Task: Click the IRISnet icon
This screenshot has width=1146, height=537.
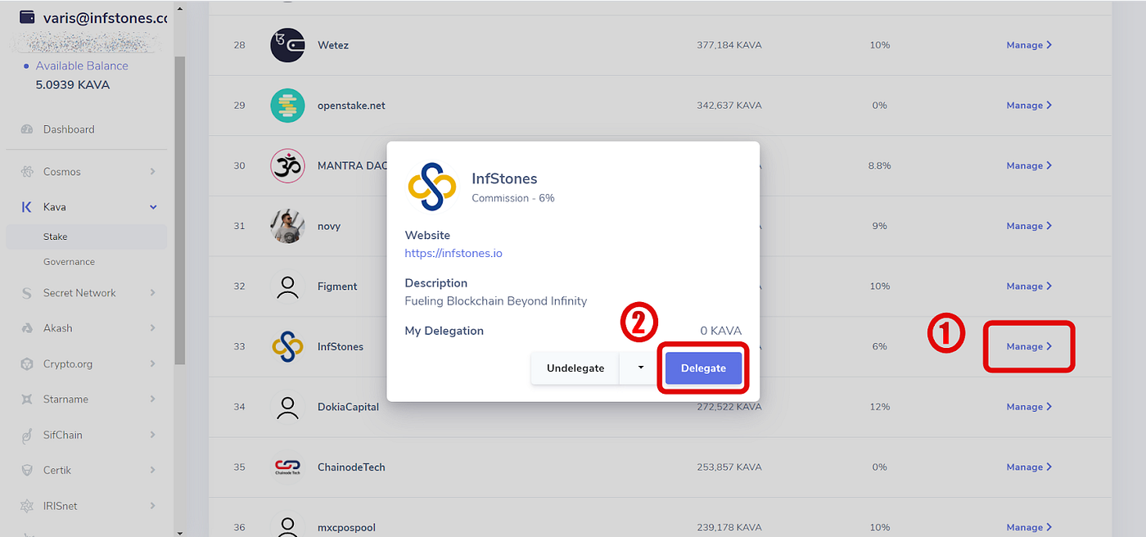Action: coord(27,506)
